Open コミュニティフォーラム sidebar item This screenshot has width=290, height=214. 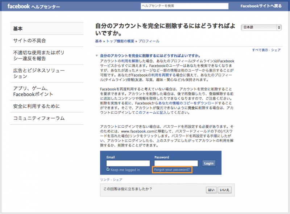(47, 118)
